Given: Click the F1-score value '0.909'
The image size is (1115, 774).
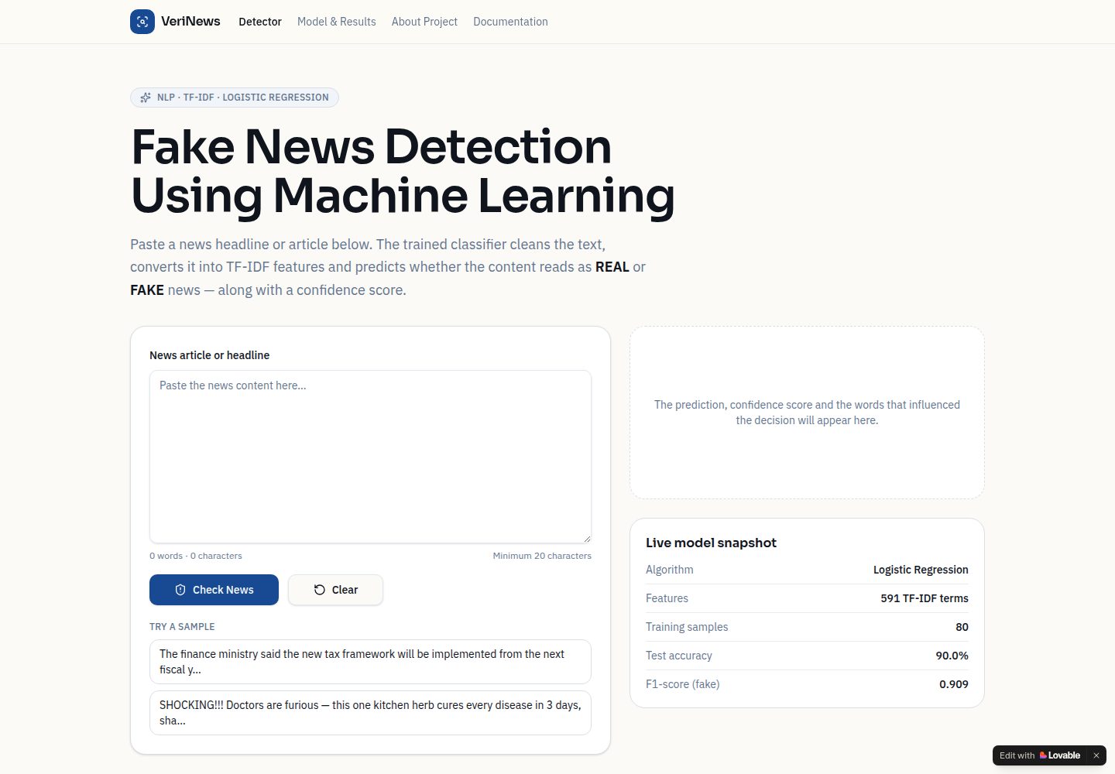Looking at the screenshot, I should pyautogui.click(x=954, y=684).
